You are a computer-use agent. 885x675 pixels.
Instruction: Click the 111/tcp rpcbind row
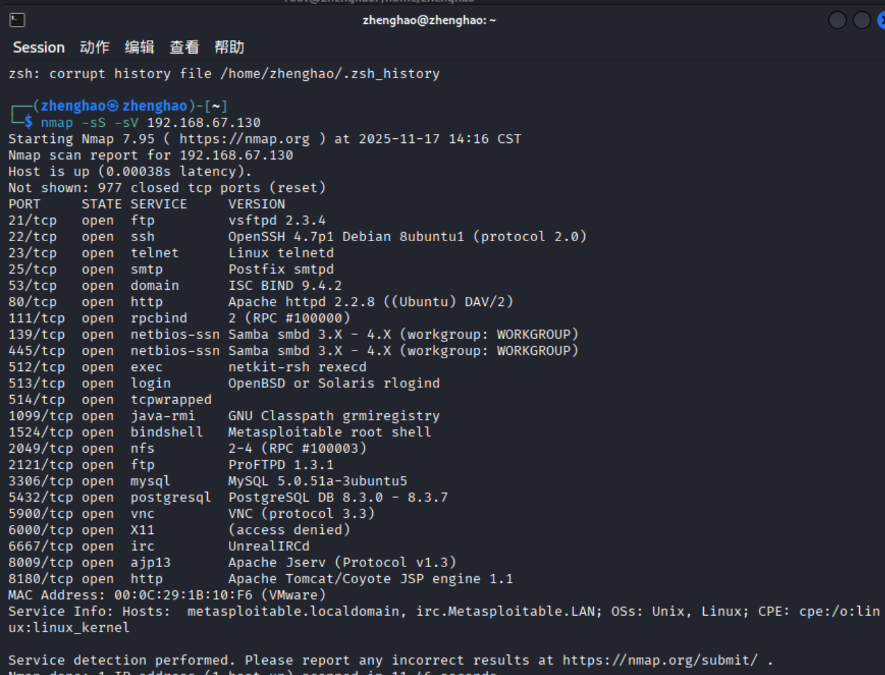tap(179, 318)
